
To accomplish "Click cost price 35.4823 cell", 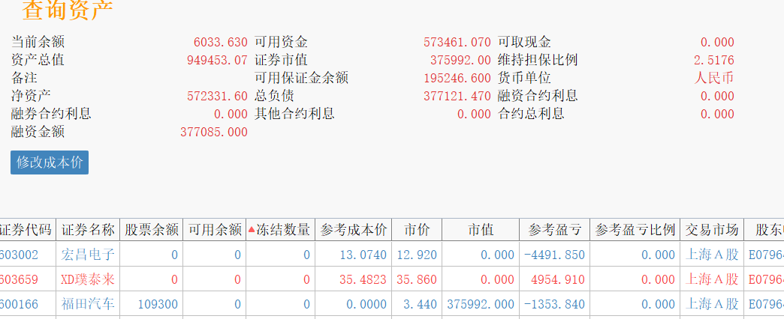I will point(353,279).
